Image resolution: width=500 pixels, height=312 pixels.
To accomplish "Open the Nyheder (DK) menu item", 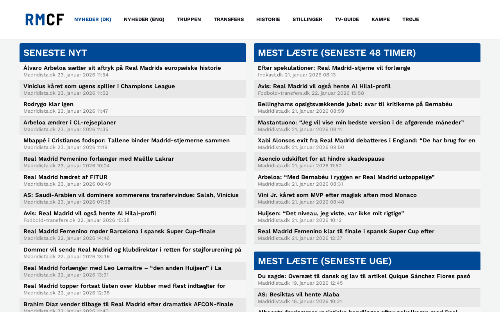I will tap(93, 19).
